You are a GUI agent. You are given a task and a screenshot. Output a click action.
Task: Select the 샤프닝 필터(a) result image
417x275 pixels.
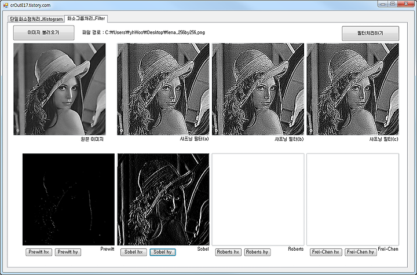tap(163, 89)
